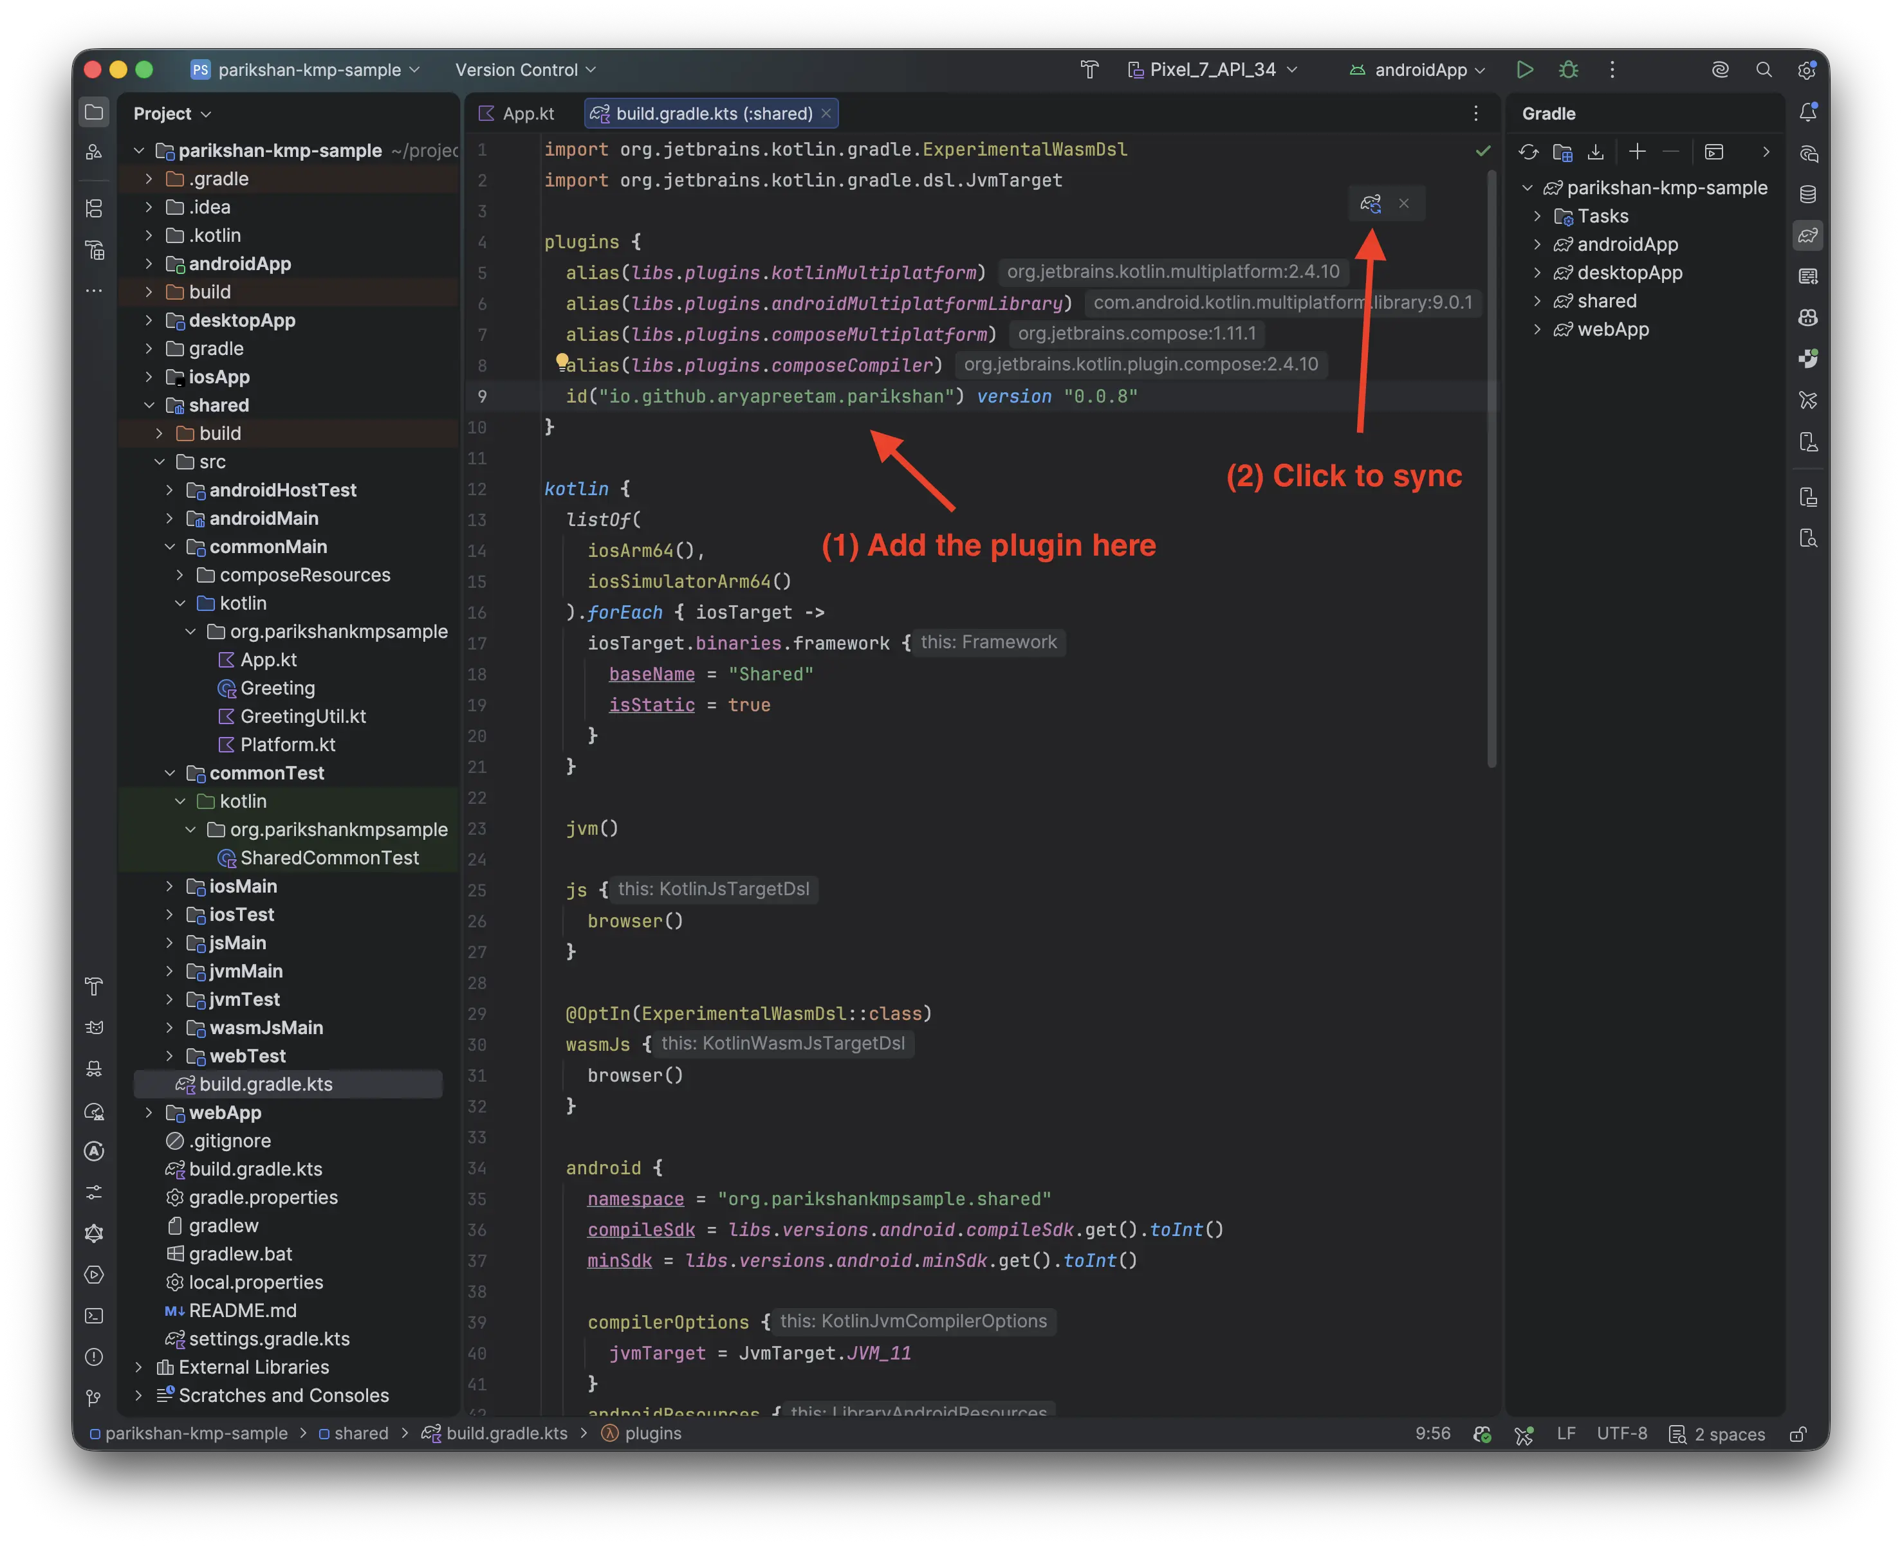Reload all Gradle projects icon
This screenshot has height=1546, width=1902.
click(x=1529, y=152)
